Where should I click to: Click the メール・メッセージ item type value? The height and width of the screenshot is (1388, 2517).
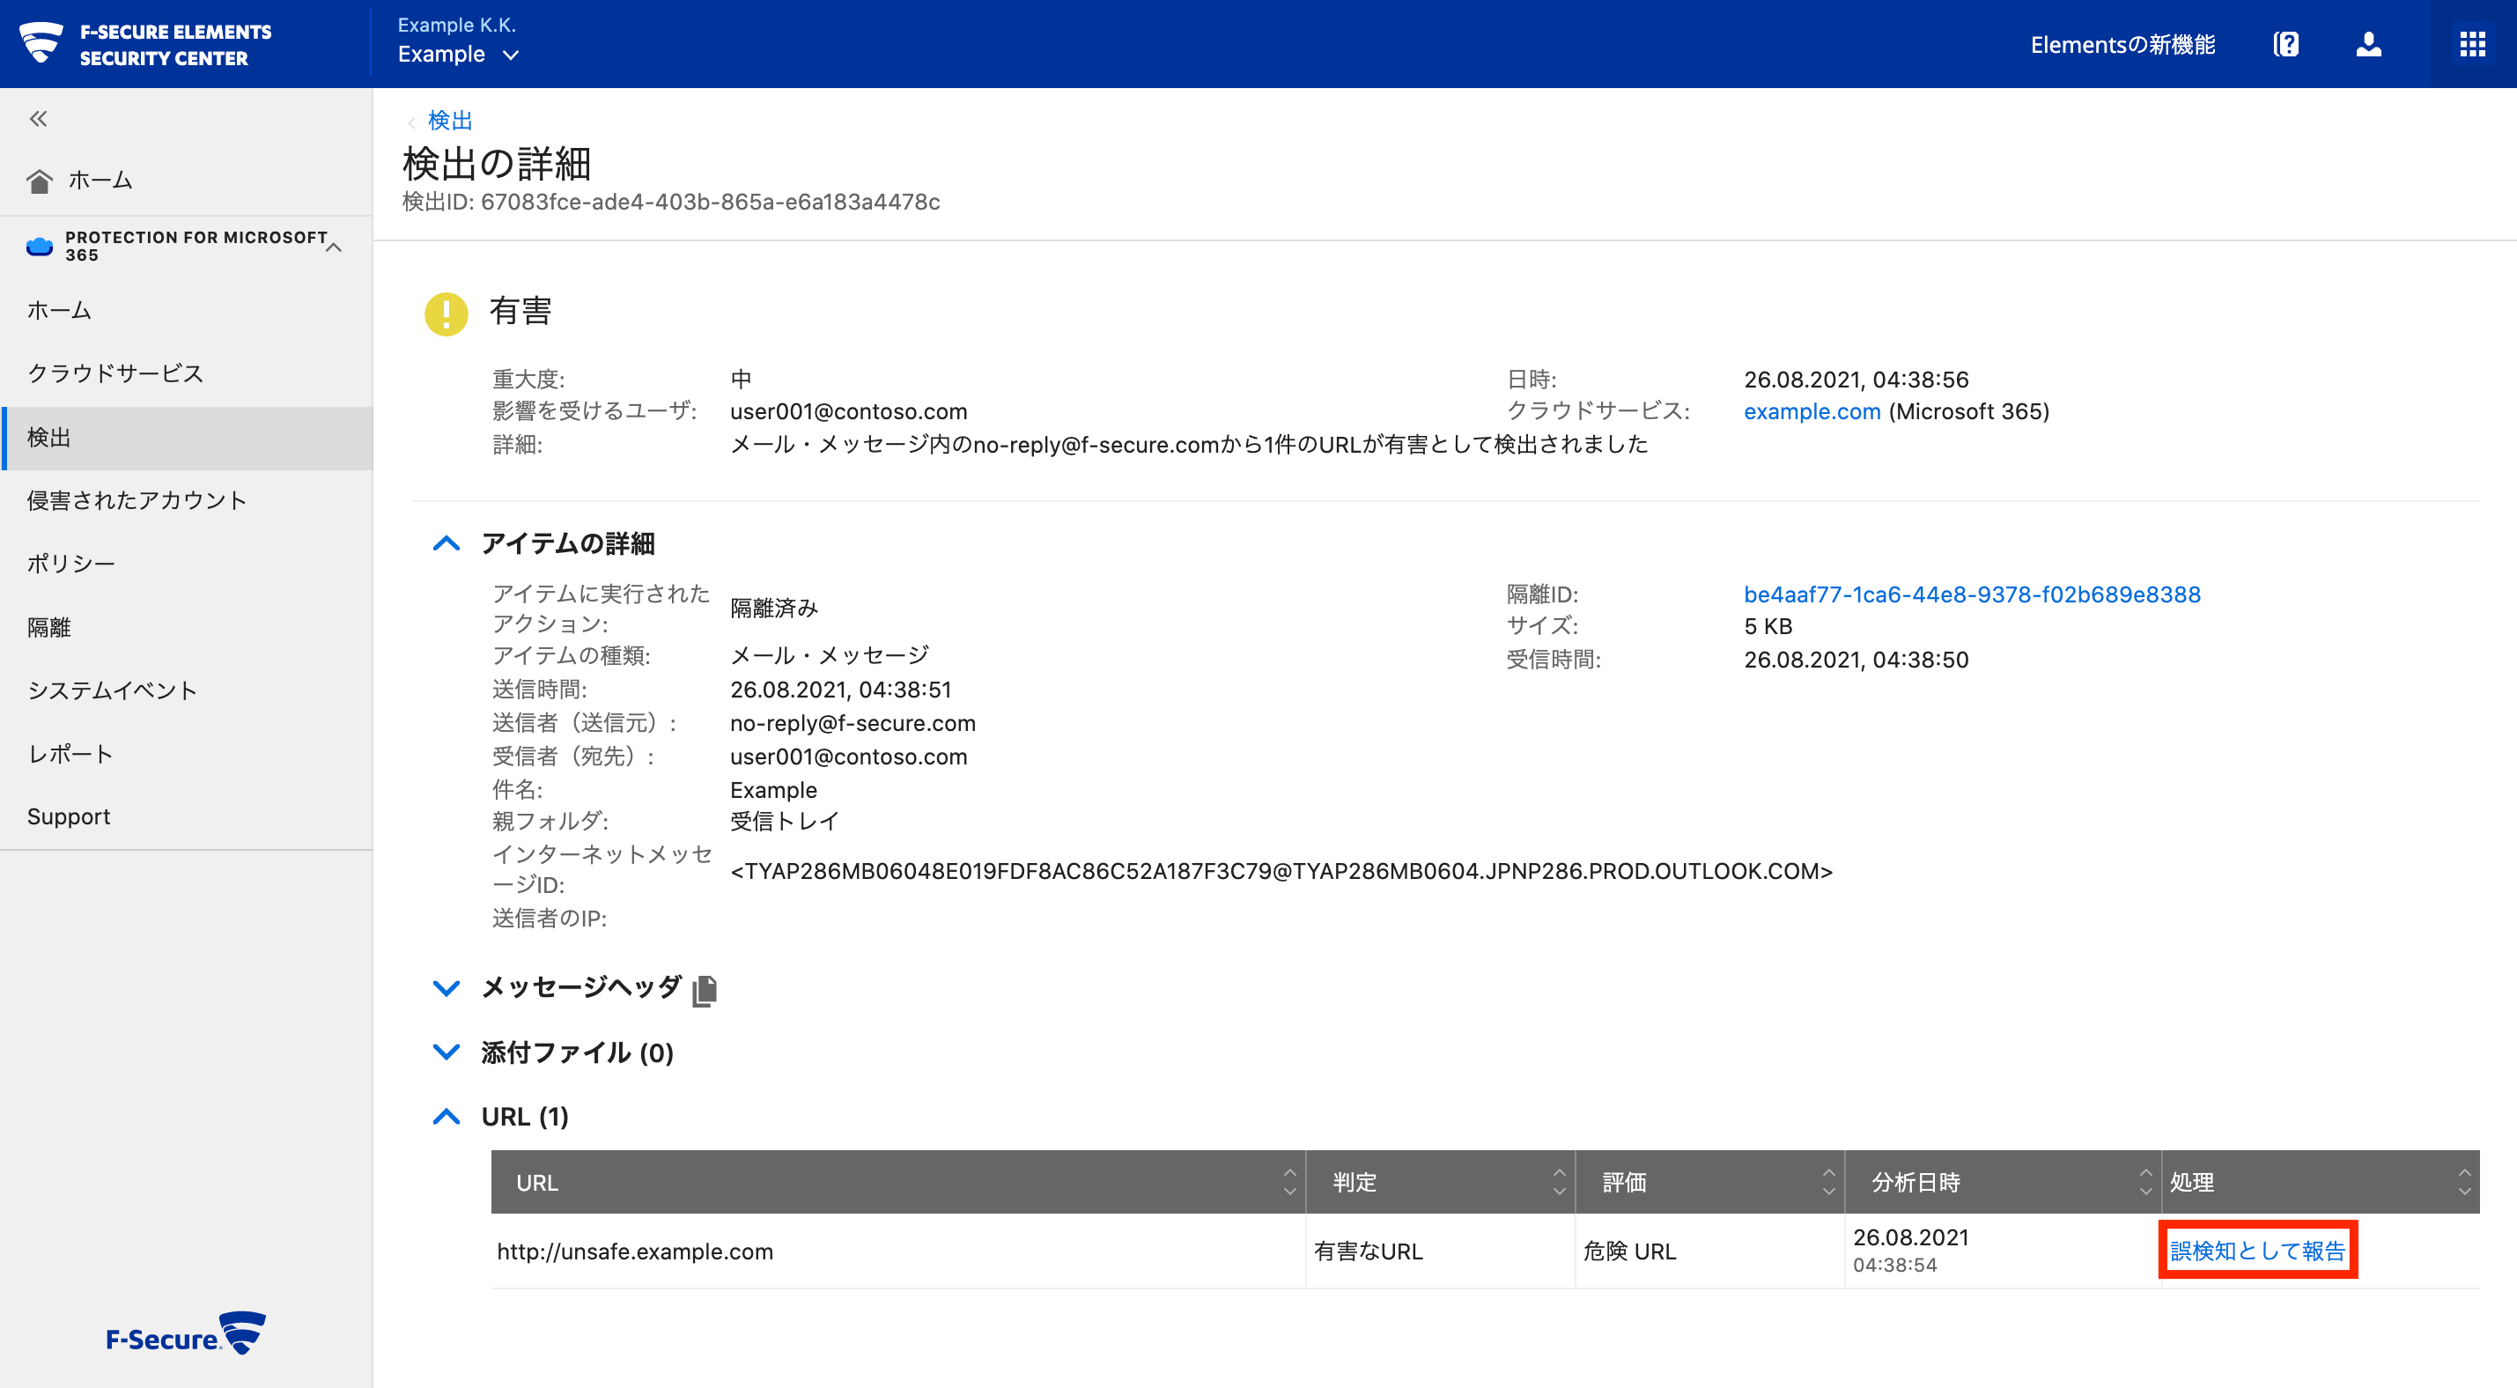(830, 655)
